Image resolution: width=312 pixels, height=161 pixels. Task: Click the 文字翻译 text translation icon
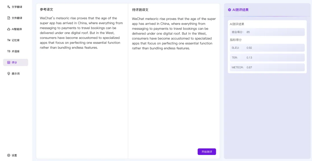9,7
